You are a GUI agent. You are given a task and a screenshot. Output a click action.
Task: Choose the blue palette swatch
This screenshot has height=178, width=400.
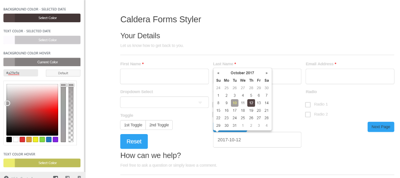point(49,140)
